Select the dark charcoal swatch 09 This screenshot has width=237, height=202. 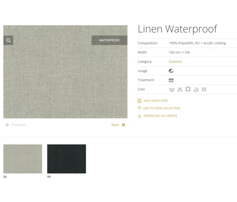[67, 159]
